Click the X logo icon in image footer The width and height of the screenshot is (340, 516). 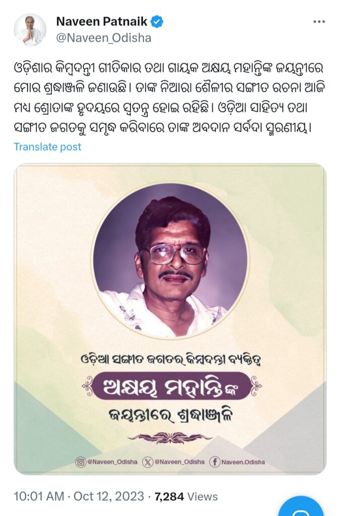pyautogui.click(x=148, y=462)
